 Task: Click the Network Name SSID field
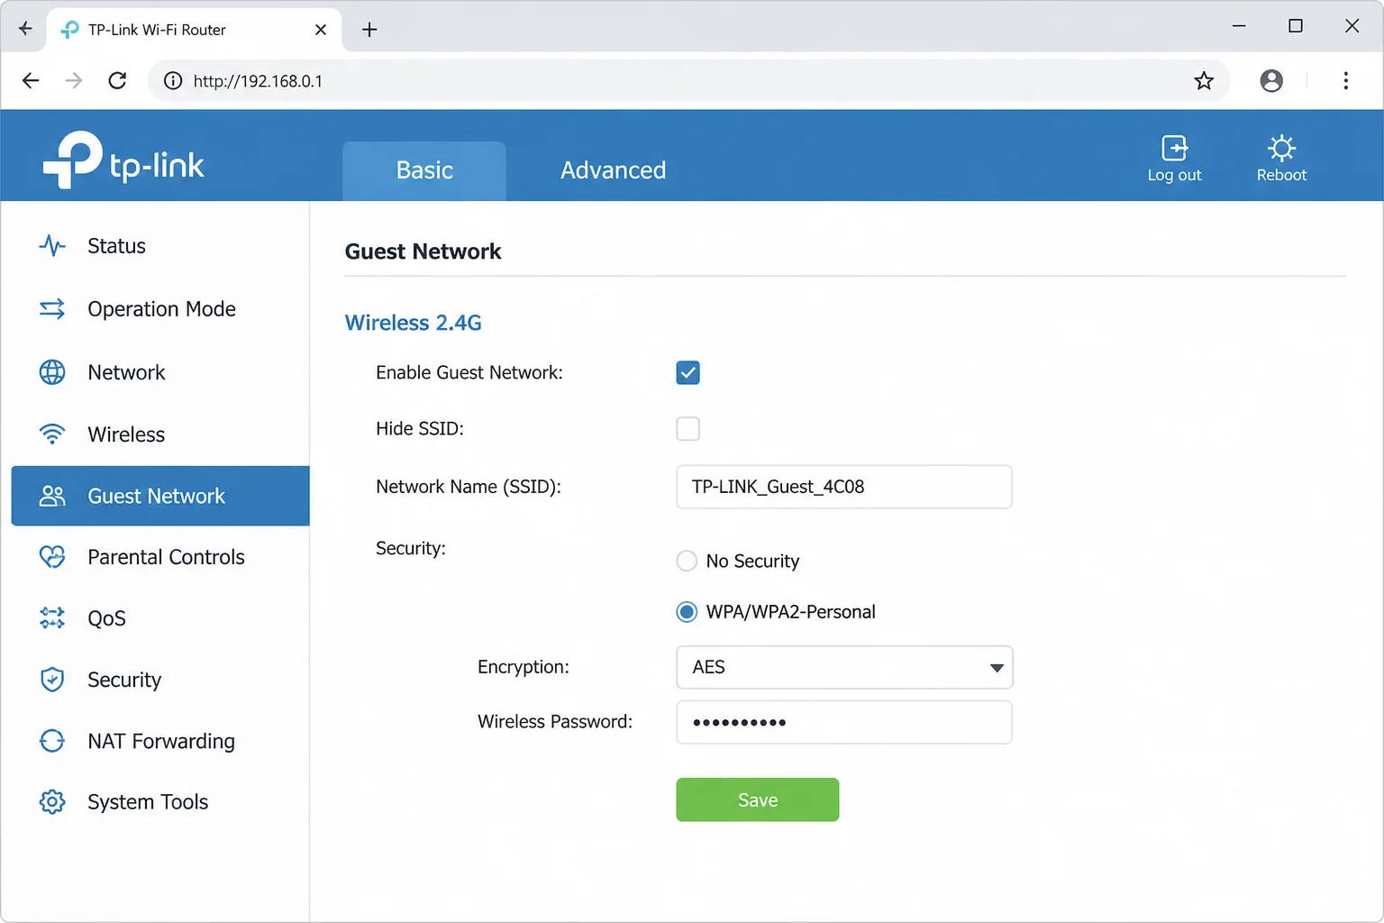(x=844, y=487)
